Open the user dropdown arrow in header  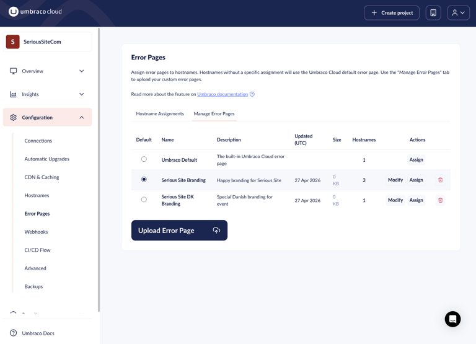click(x=462, y=13)
